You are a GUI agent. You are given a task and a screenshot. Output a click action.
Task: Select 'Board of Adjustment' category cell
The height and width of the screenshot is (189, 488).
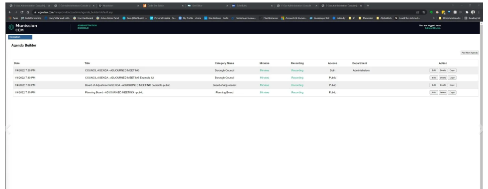[224, 85]
